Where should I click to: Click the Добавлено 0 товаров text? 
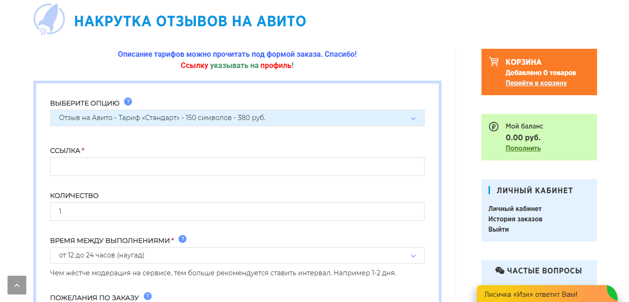541,73
